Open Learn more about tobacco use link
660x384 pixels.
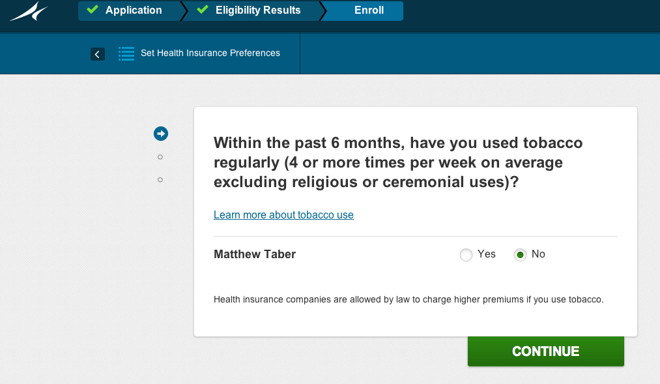point(283,214)
